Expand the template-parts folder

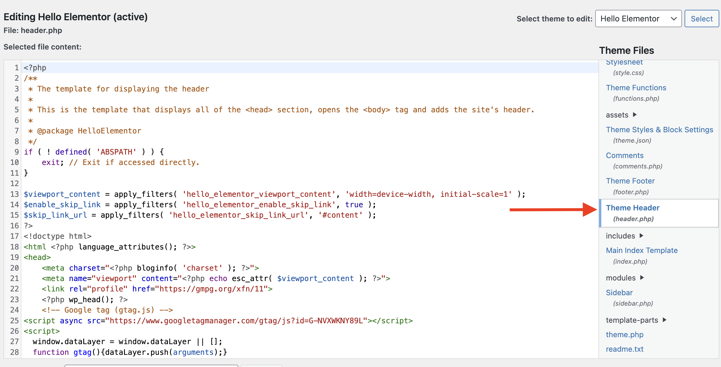pos(636,320)
